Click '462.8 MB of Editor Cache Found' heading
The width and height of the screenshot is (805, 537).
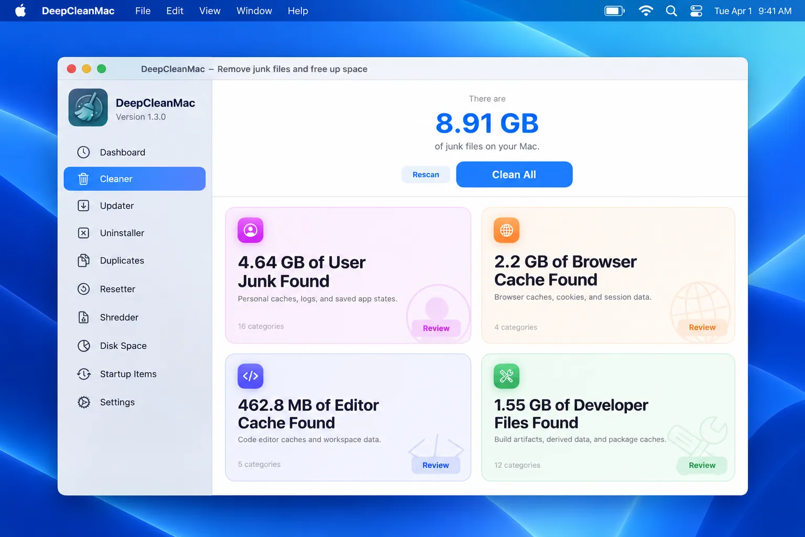tap(308, 414)
